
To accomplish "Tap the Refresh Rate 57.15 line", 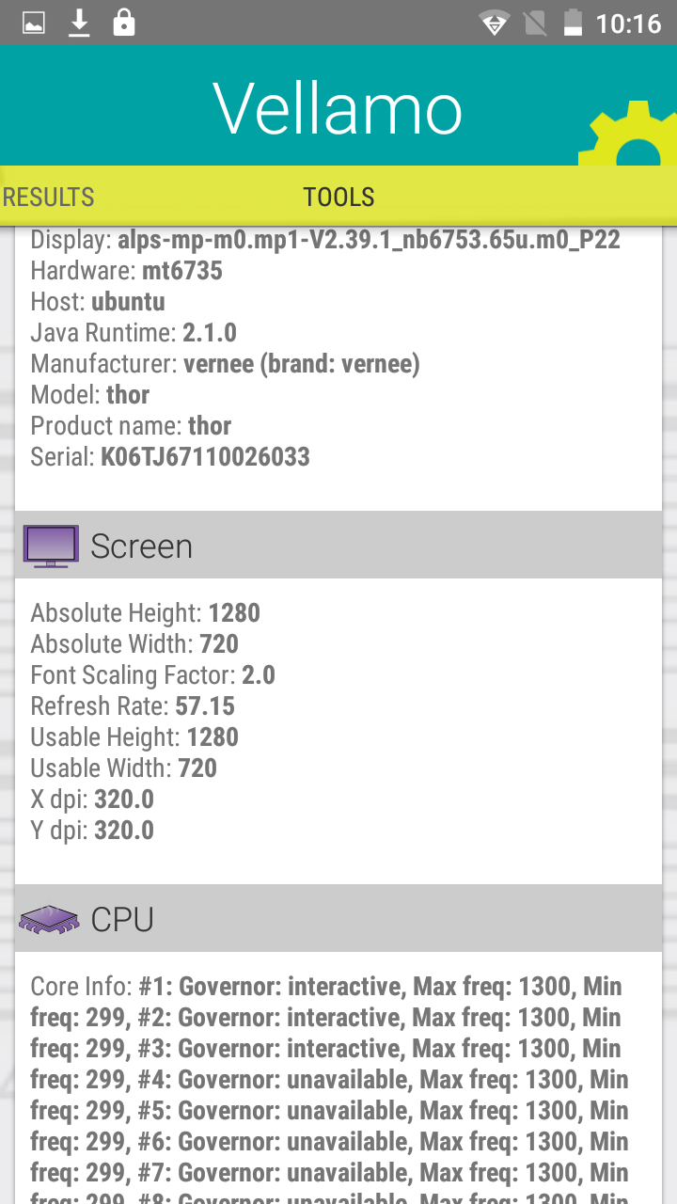I will click(x=133, y=705).
